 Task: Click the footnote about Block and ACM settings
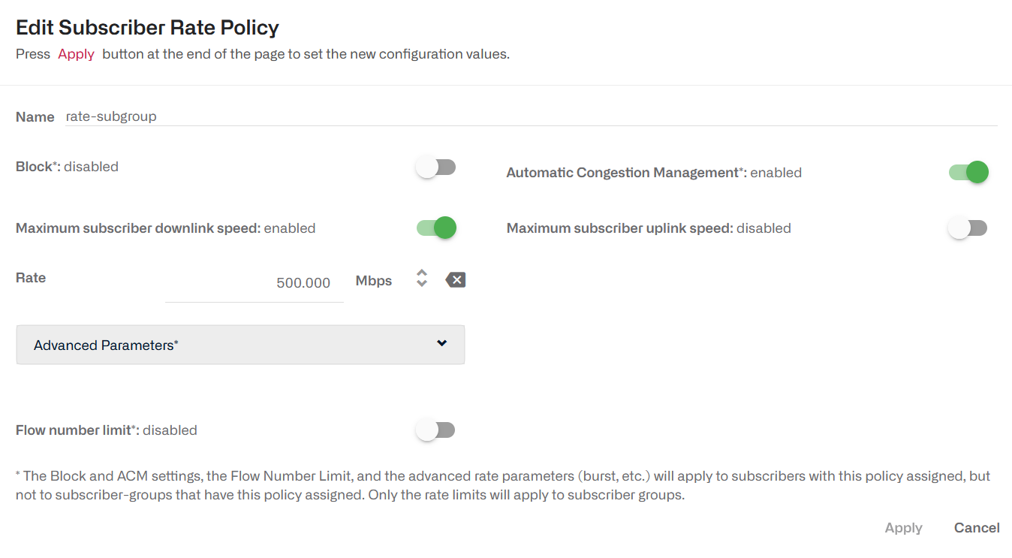click(503, 486)
